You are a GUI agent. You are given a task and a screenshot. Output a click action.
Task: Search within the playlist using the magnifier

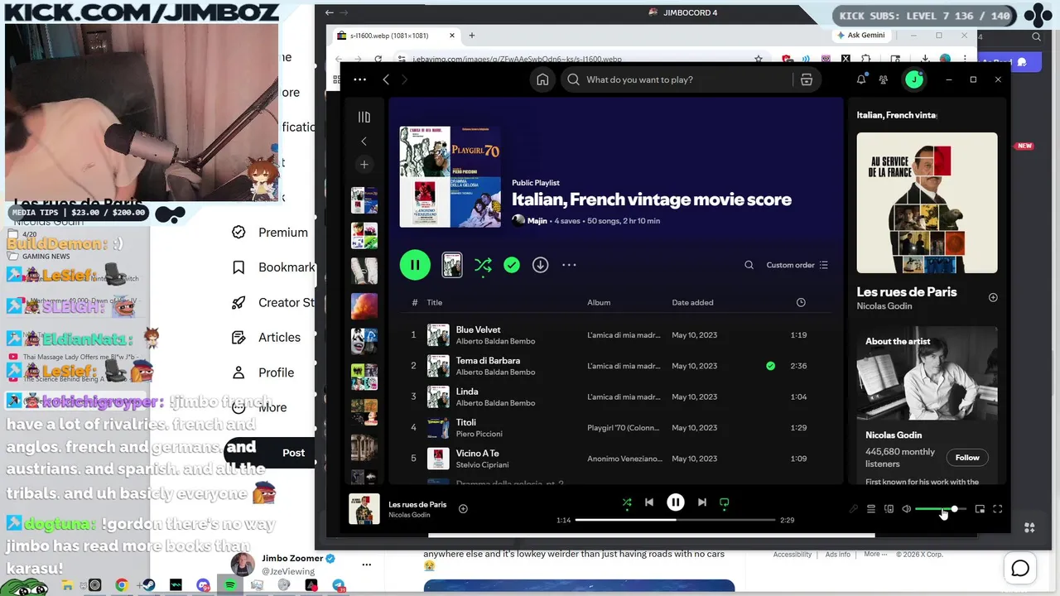coord(749,265)
